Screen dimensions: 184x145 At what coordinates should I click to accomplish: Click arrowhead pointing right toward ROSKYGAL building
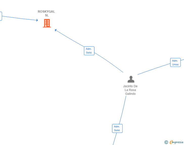coord(37,20)
